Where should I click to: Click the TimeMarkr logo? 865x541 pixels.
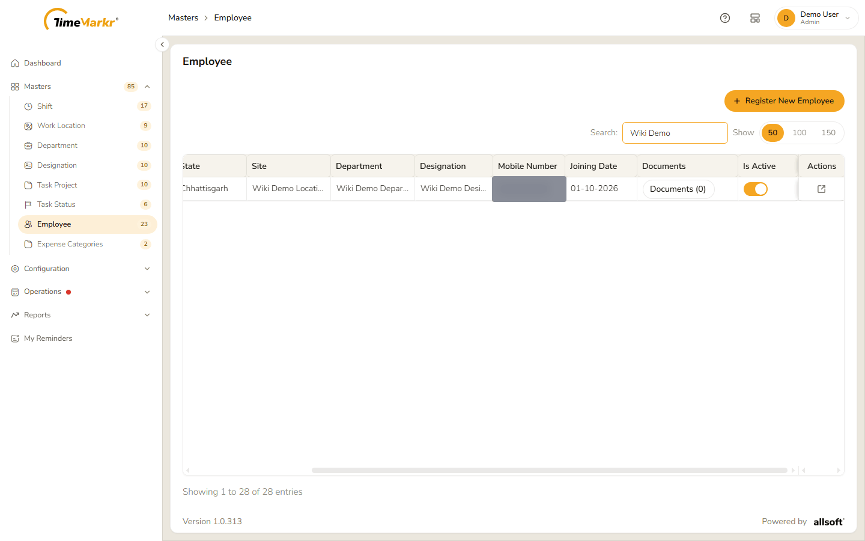pos(81,19)
